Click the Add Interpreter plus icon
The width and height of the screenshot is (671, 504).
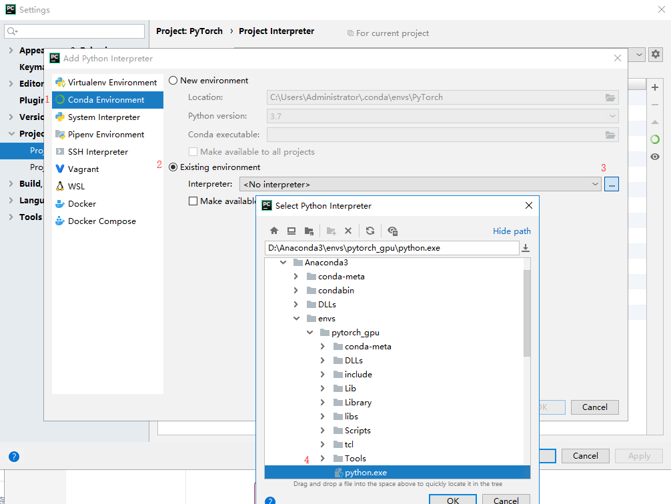point(654,87)
